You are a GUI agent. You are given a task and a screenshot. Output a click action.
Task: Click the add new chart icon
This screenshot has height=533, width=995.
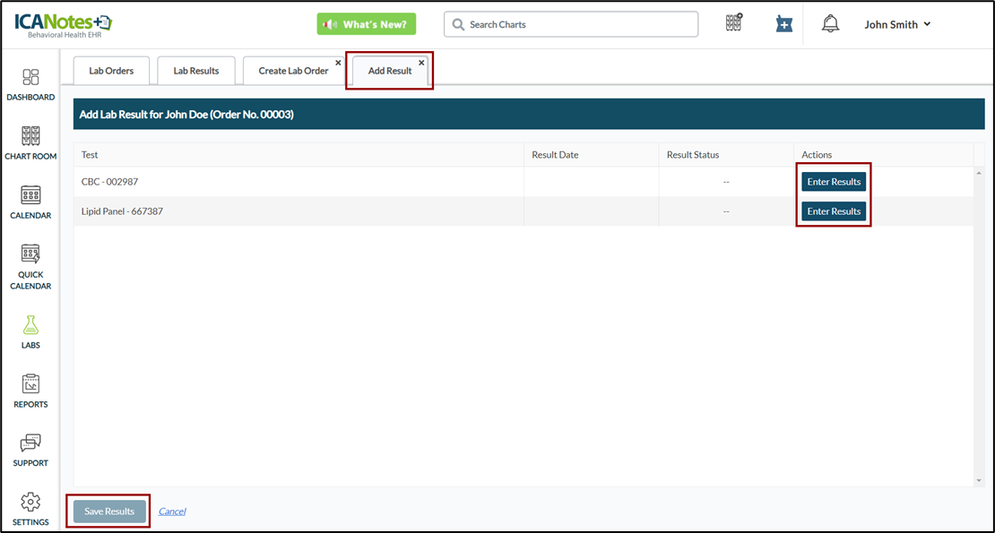(784, 24)
